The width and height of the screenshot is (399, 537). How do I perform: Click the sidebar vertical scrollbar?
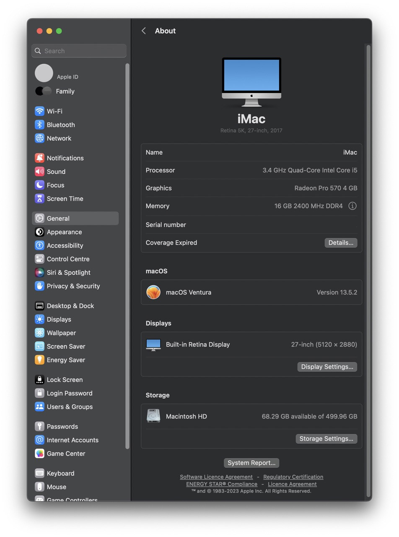coord(127,256)
